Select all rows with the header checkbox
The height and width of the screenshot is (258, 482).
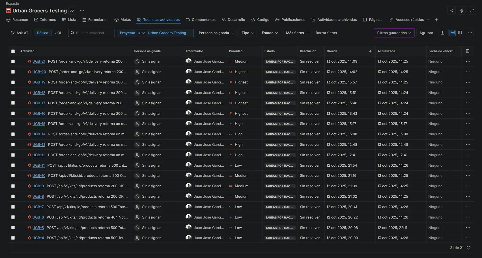(13, 51)
